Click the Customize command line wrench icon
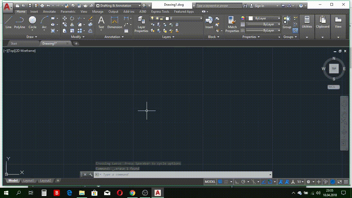 coord(91,174)
